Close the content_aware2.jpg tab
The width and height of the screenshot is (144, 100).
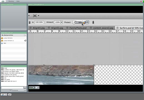[x=91, y=28]
